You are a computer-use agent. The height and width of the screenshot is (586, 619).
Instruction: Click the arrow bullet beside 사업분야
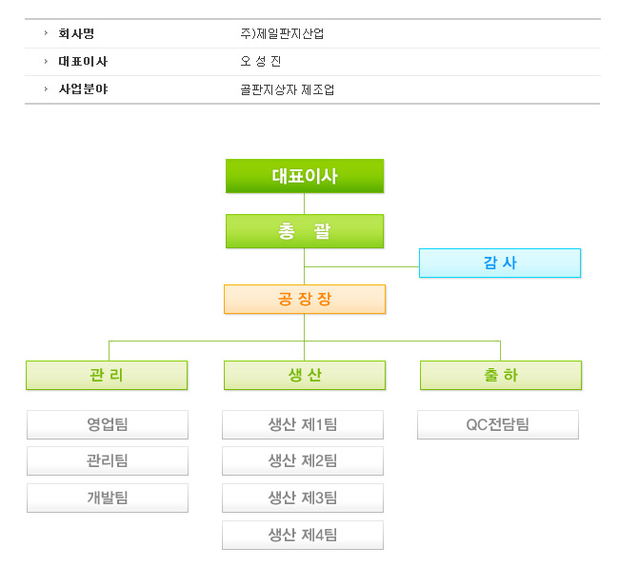(x=46, y=89)
